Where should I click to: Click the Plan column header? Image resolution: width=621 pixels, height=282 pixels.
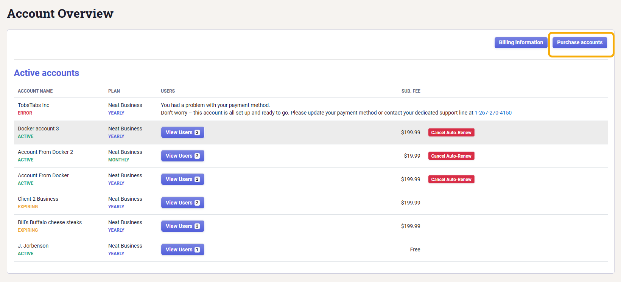tap(114, 91)
